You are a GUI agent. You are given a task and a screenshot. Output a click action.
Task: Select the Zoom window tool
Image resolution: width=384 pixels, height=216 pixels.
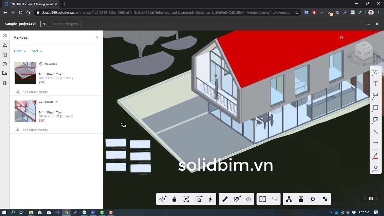[x=198, y=199]
